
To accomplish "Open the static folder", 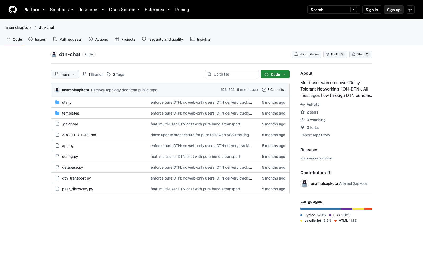I will (x=67, y=102).
